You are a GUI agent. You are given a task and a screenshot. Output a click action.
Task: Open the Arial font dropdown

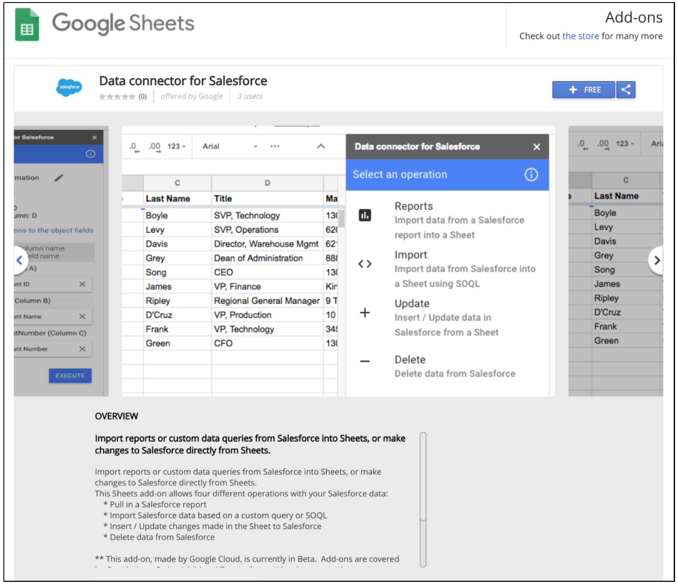click(x=230, y=147)
